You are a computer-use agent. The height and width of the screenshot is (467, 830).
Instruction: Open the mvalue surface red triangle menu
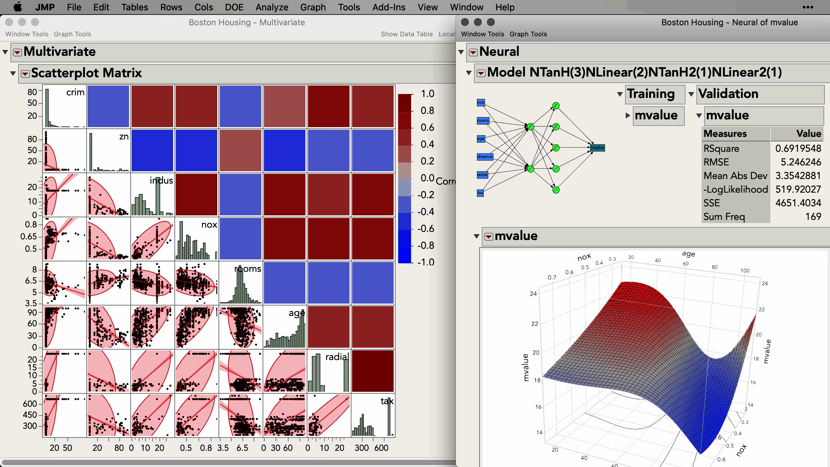click(x=489, y=236)
